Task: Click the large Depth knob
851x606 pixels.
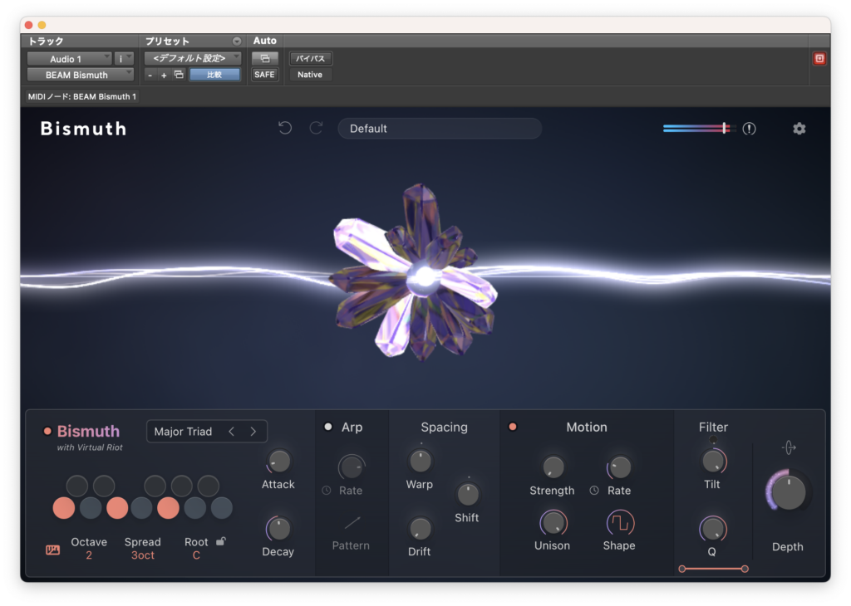Action: click(788, 491)
